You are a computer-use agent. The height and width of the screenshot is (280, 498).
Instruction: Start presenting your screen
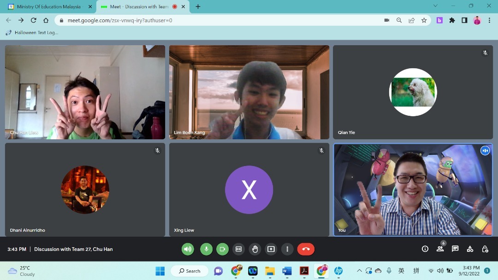[x=271, y=249]
